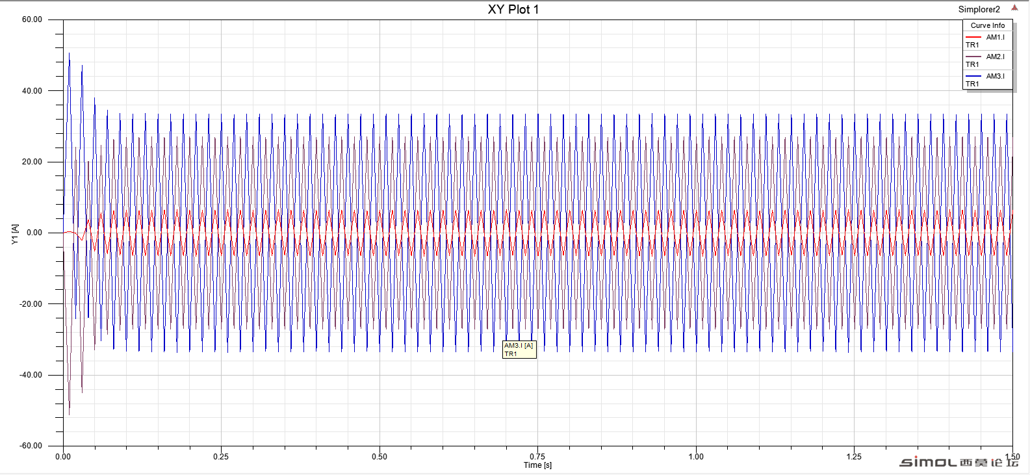Click the -20.00 Y-axis tick label
Screen dimensions: 1030x475
point(31,304)
